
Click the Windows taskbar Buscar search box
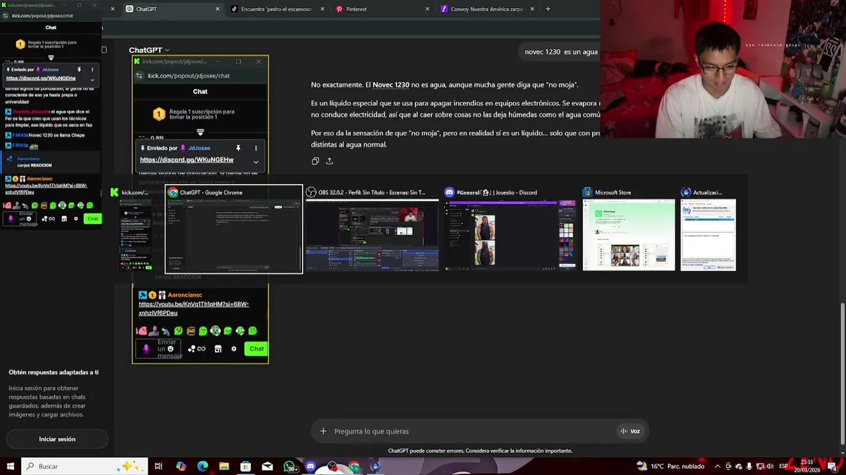pyautogui.click(x=84, y=466)
